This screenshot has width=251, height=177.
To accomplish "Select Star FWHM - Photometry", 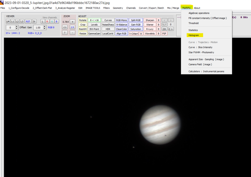I will pos(201,53).
